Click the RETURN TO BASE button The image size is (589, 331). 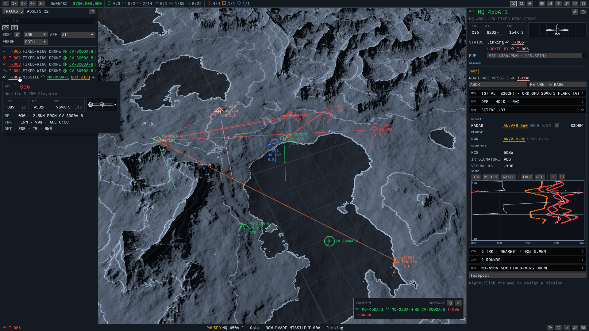[558, 85]
